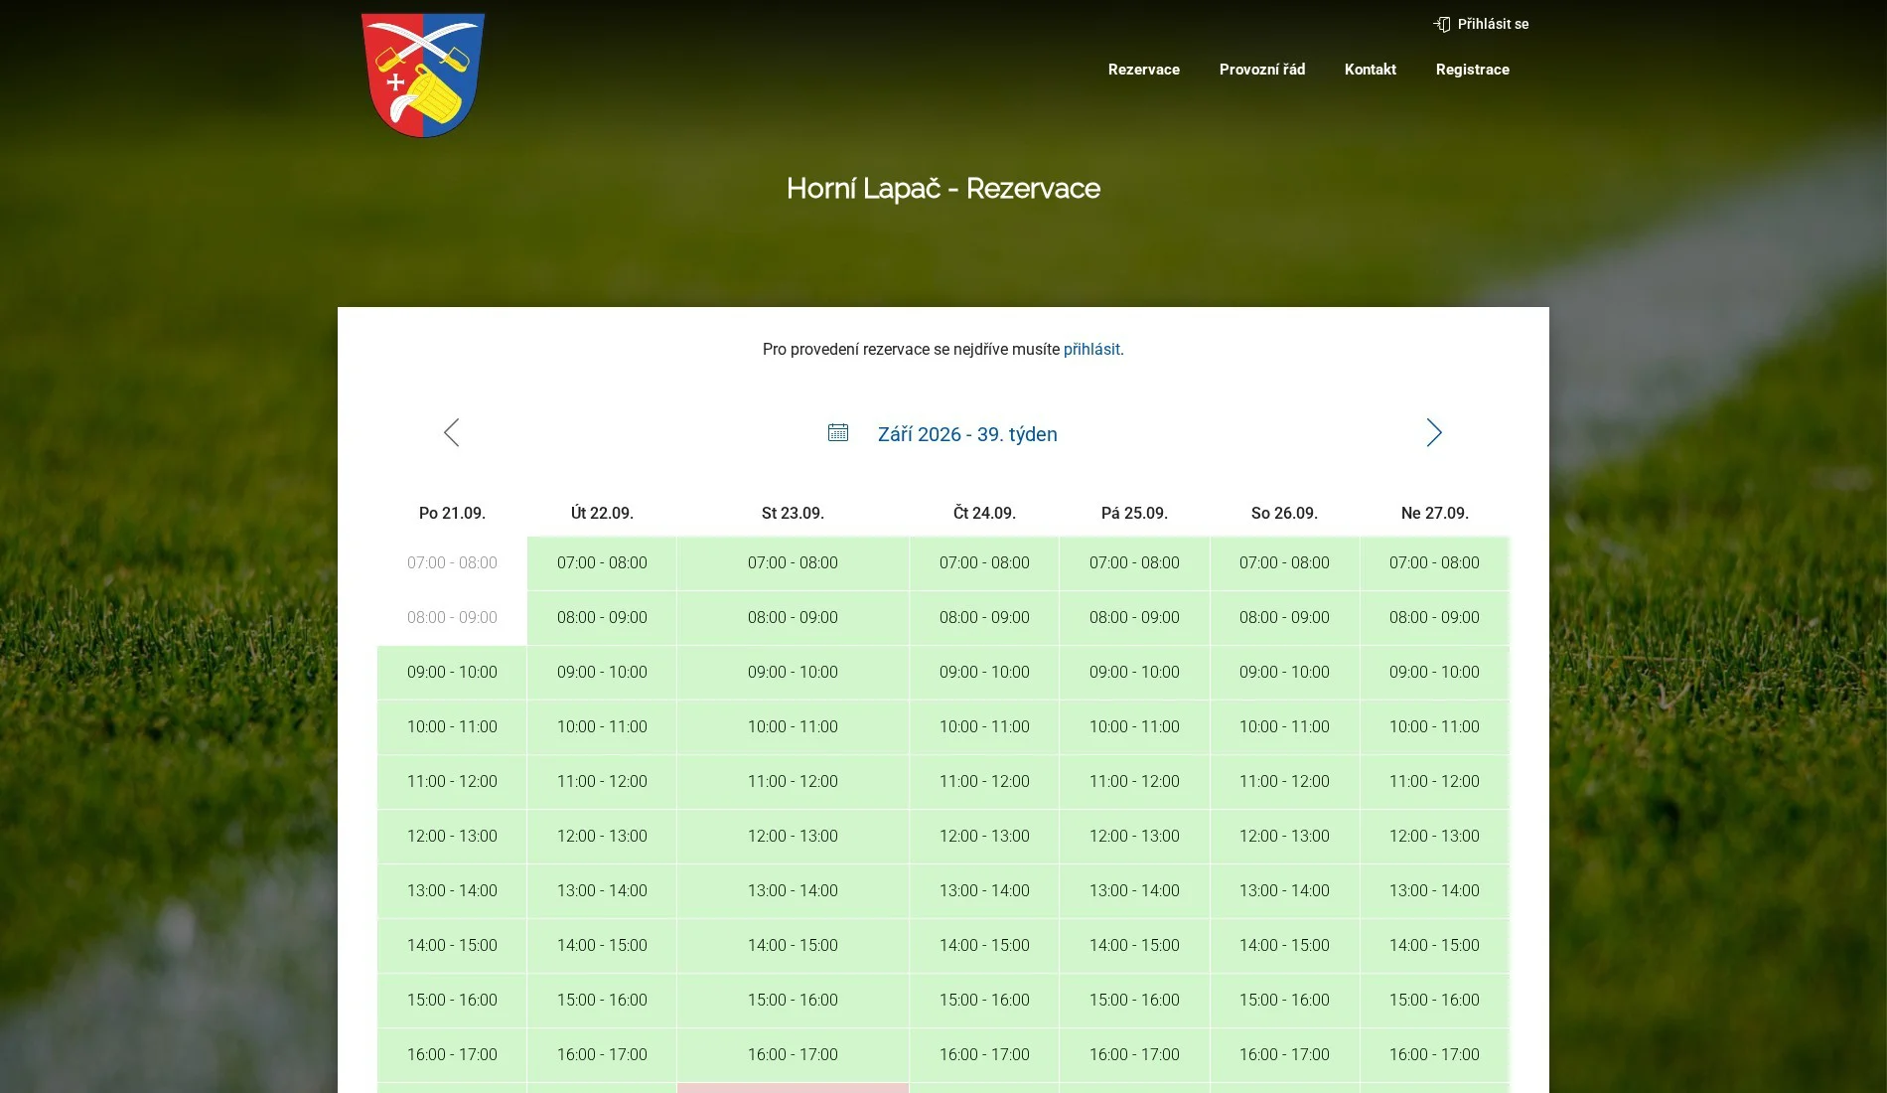Select Sunday 27.09. slot 12:00 - 13:00

pyautogui.click(x=1434, y=837)
